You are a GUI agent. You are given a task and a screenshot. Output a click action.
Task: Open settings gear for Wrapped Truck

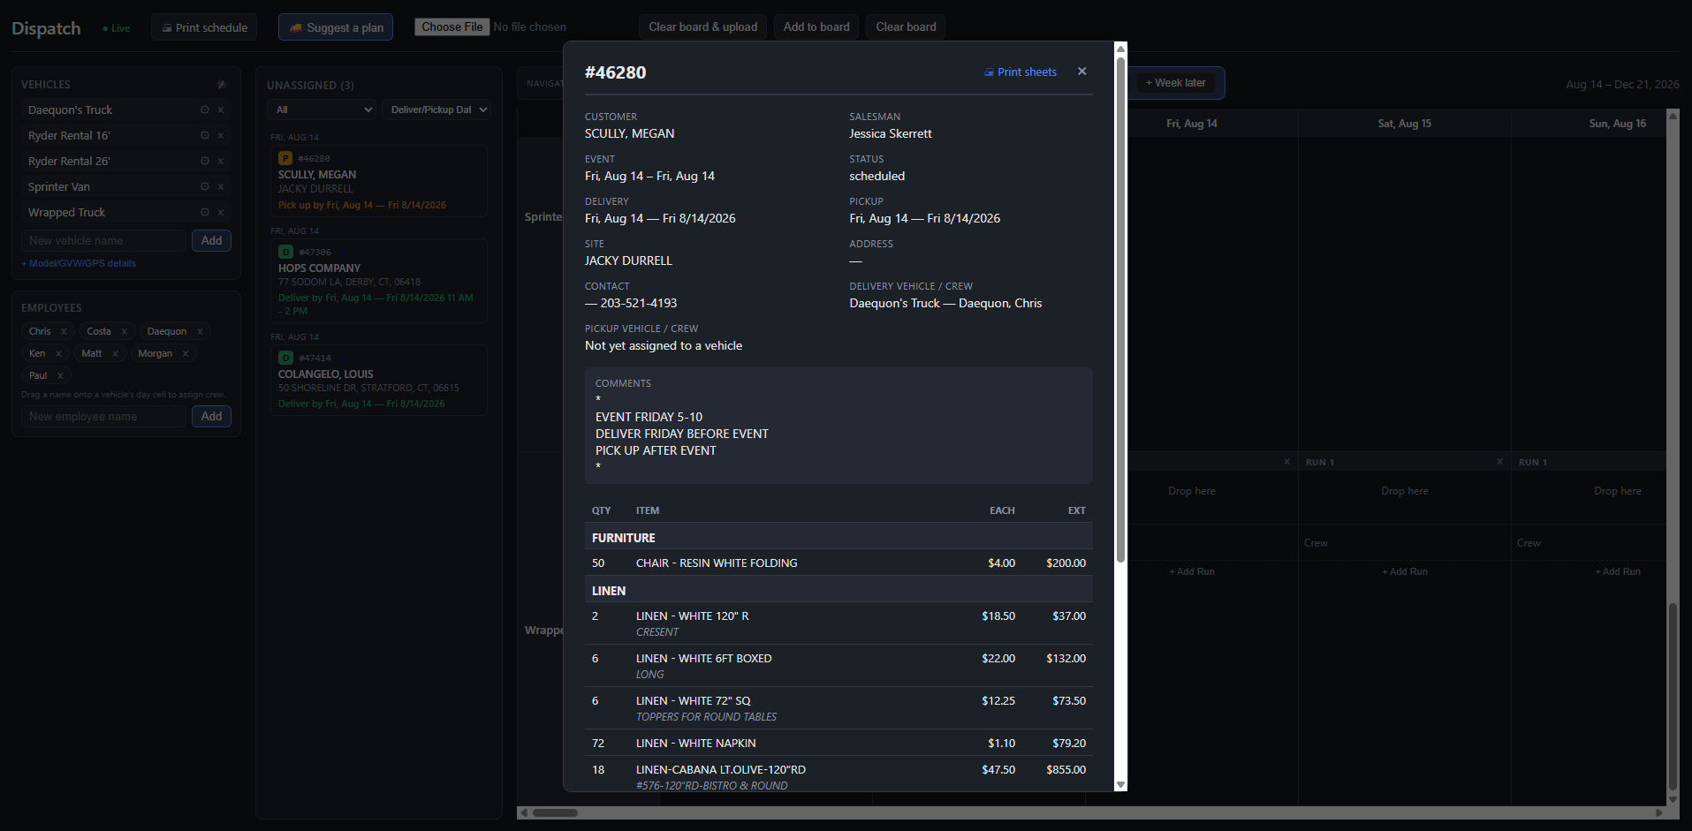(205, 213)
